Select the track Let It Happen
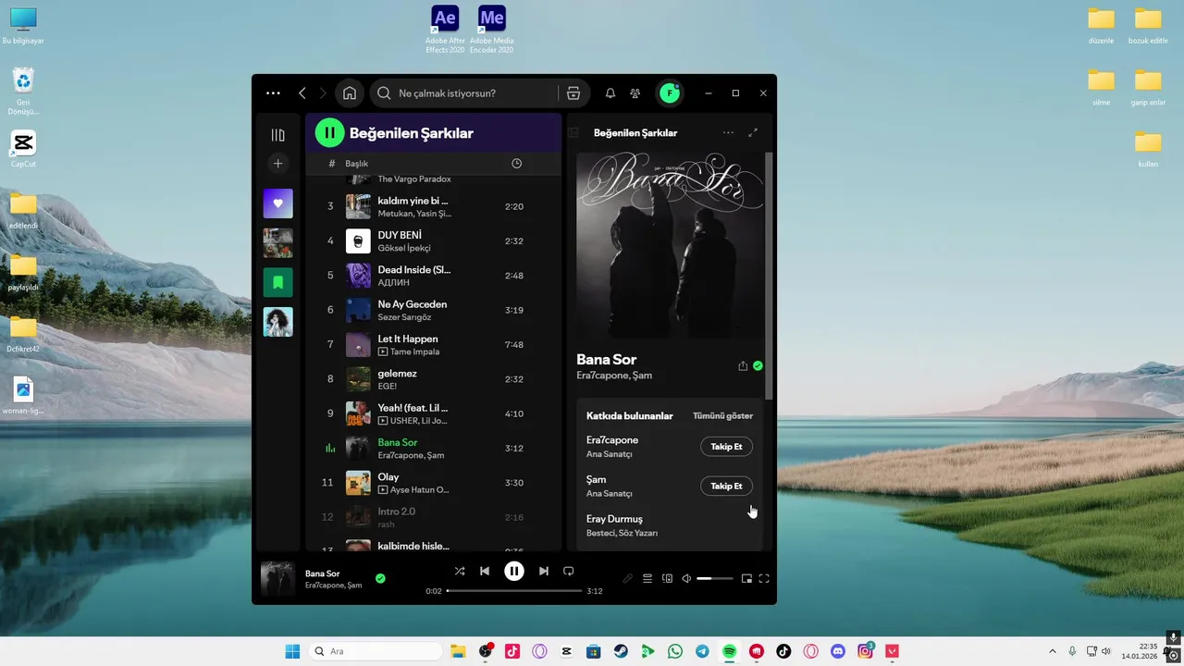The image size is (1184, 666). [x=433, y=345]
